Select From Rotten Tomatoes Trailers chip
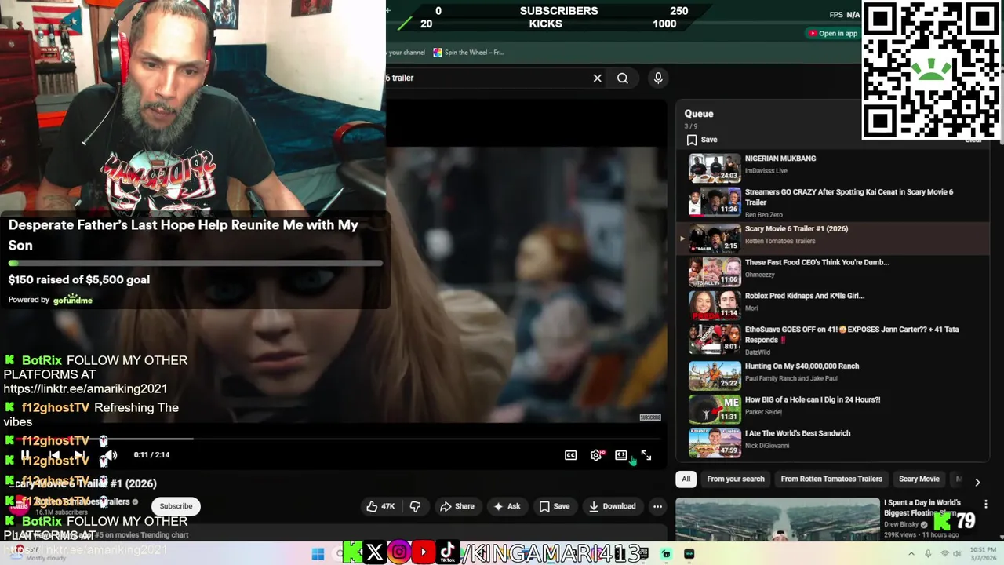This screenshot has width=1004, height=565. point(831,479)
